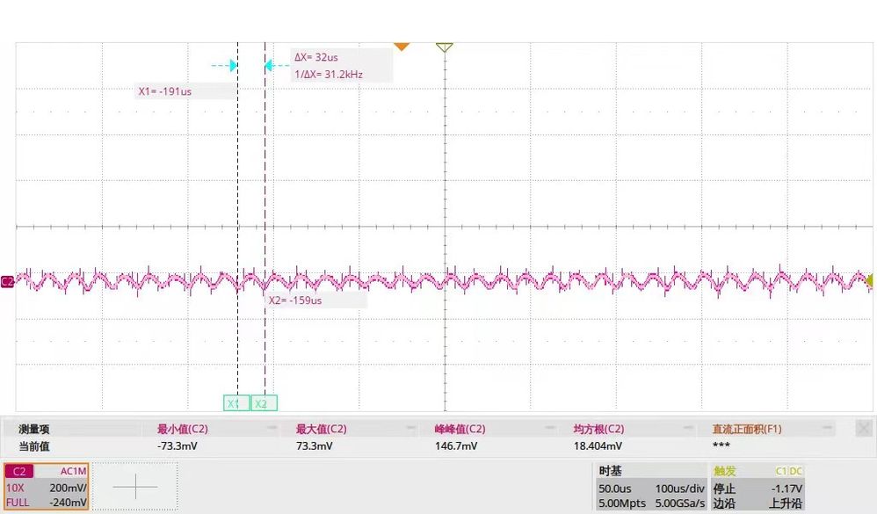Screen dimensions: 877x514
Task: Select the X2 cursor tab
Action: [262, 403]
